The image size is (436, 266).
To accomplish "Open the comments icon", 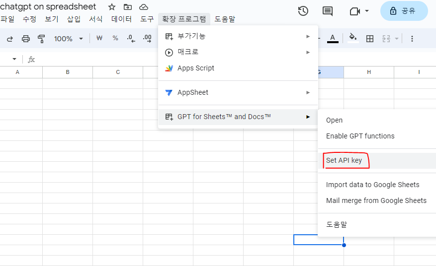I will 328,11.
